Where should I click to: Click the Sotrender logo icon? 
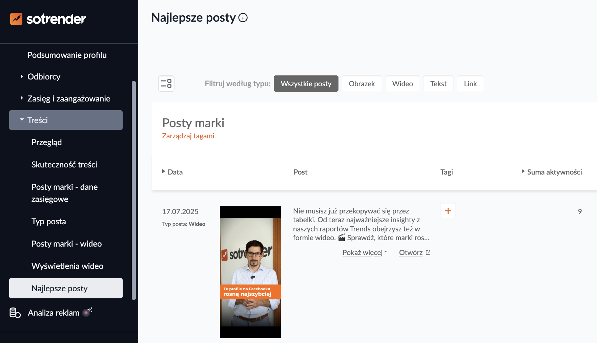click(16, 19)
